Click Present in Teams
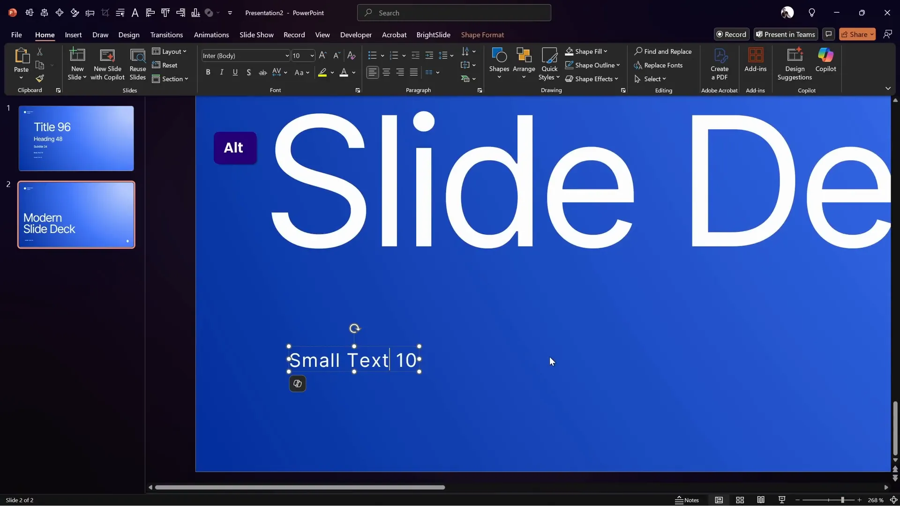Screen dimensions: 900x506 pos(785,34)
